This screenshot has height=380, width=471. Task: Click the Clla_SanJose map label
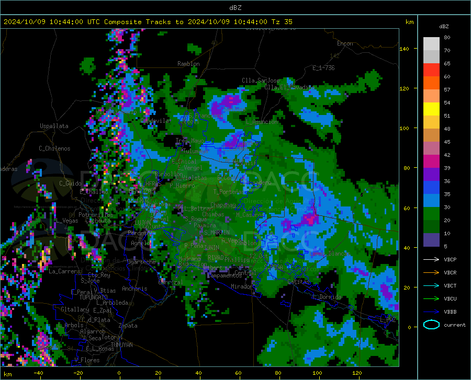point(261,80)
